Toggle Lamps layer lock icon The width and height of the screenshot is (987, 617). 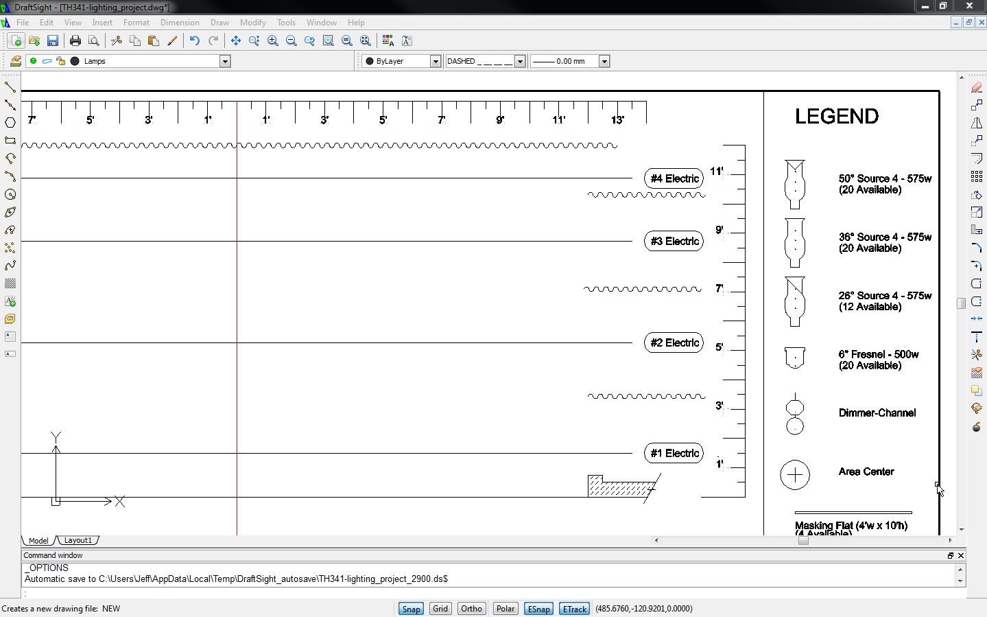(x=60, y=61)
